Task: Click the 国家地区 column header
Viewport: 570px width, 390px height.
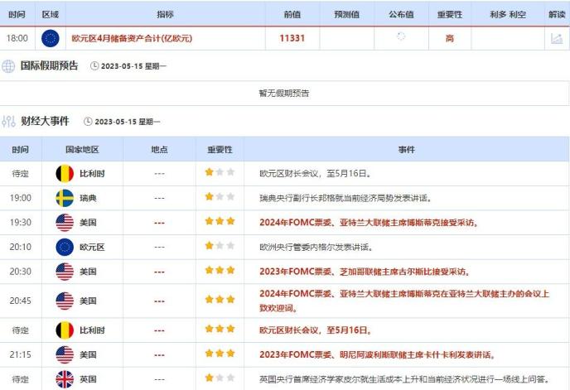Action: (82, 150)
